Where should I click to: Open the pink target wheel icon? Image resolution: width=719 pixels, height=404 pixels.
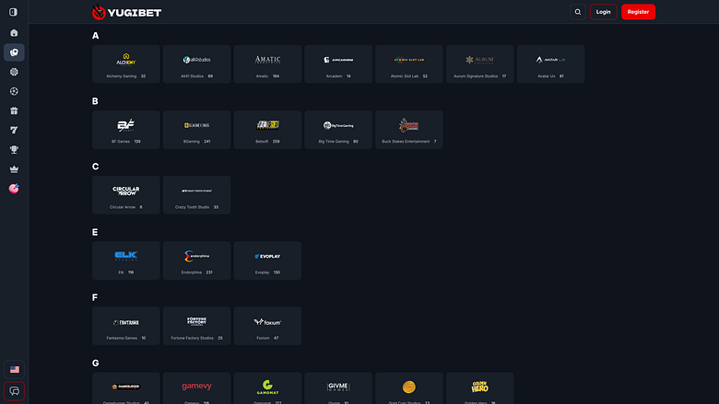point(14,189)
